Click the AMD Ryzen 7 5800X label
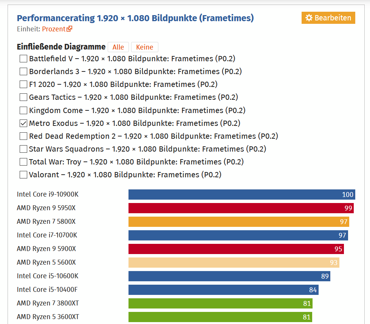Viewport: 370px width, 324px height. point(46,222)
